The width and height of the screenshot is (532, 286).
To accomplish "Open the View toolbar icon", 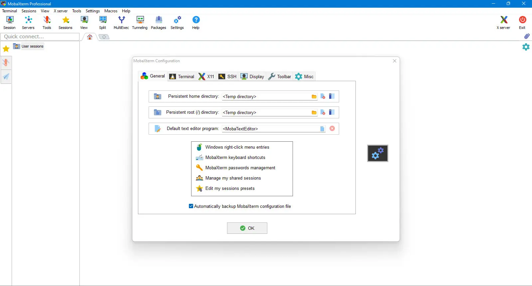I will [84, 23].
